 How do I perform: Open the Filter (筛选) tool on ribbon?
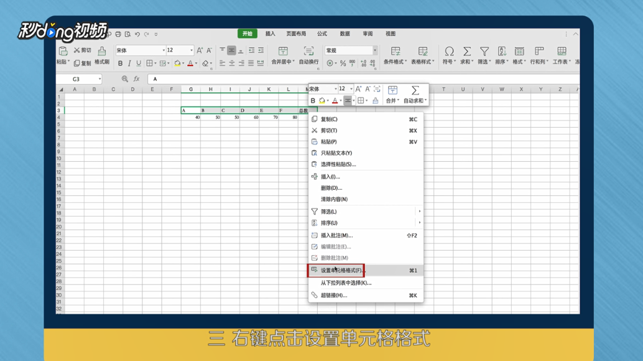(484, 53)
